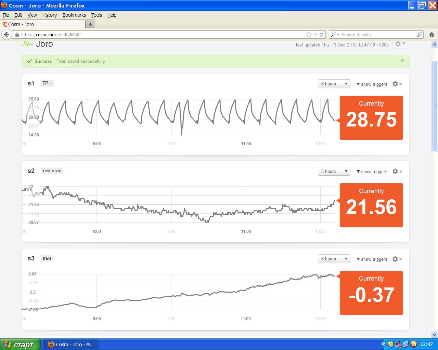Click the Windows старт button
Screen dimensions: 438x350
tap(21, 345)
